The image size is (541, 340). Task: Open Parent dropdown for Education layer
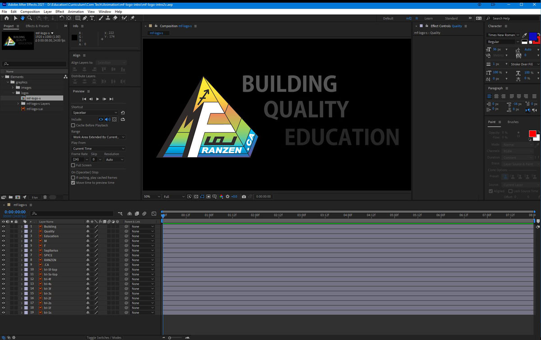pyautogui.click(x=142, y=236)
